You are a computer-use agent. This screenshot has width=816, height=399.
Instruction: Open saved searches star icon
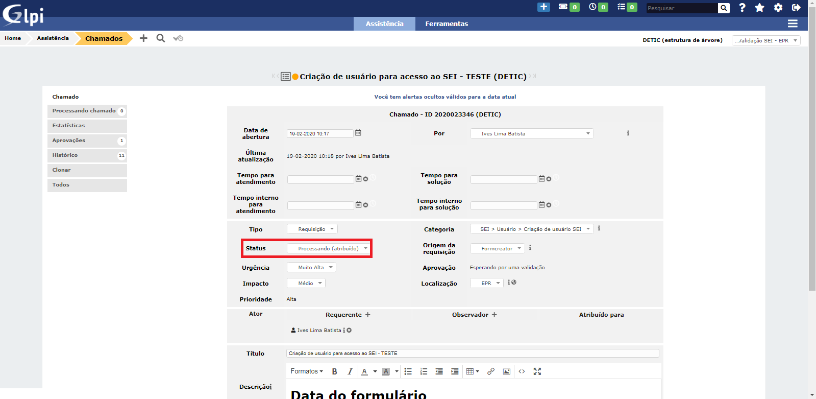click(x=759, y=8)
